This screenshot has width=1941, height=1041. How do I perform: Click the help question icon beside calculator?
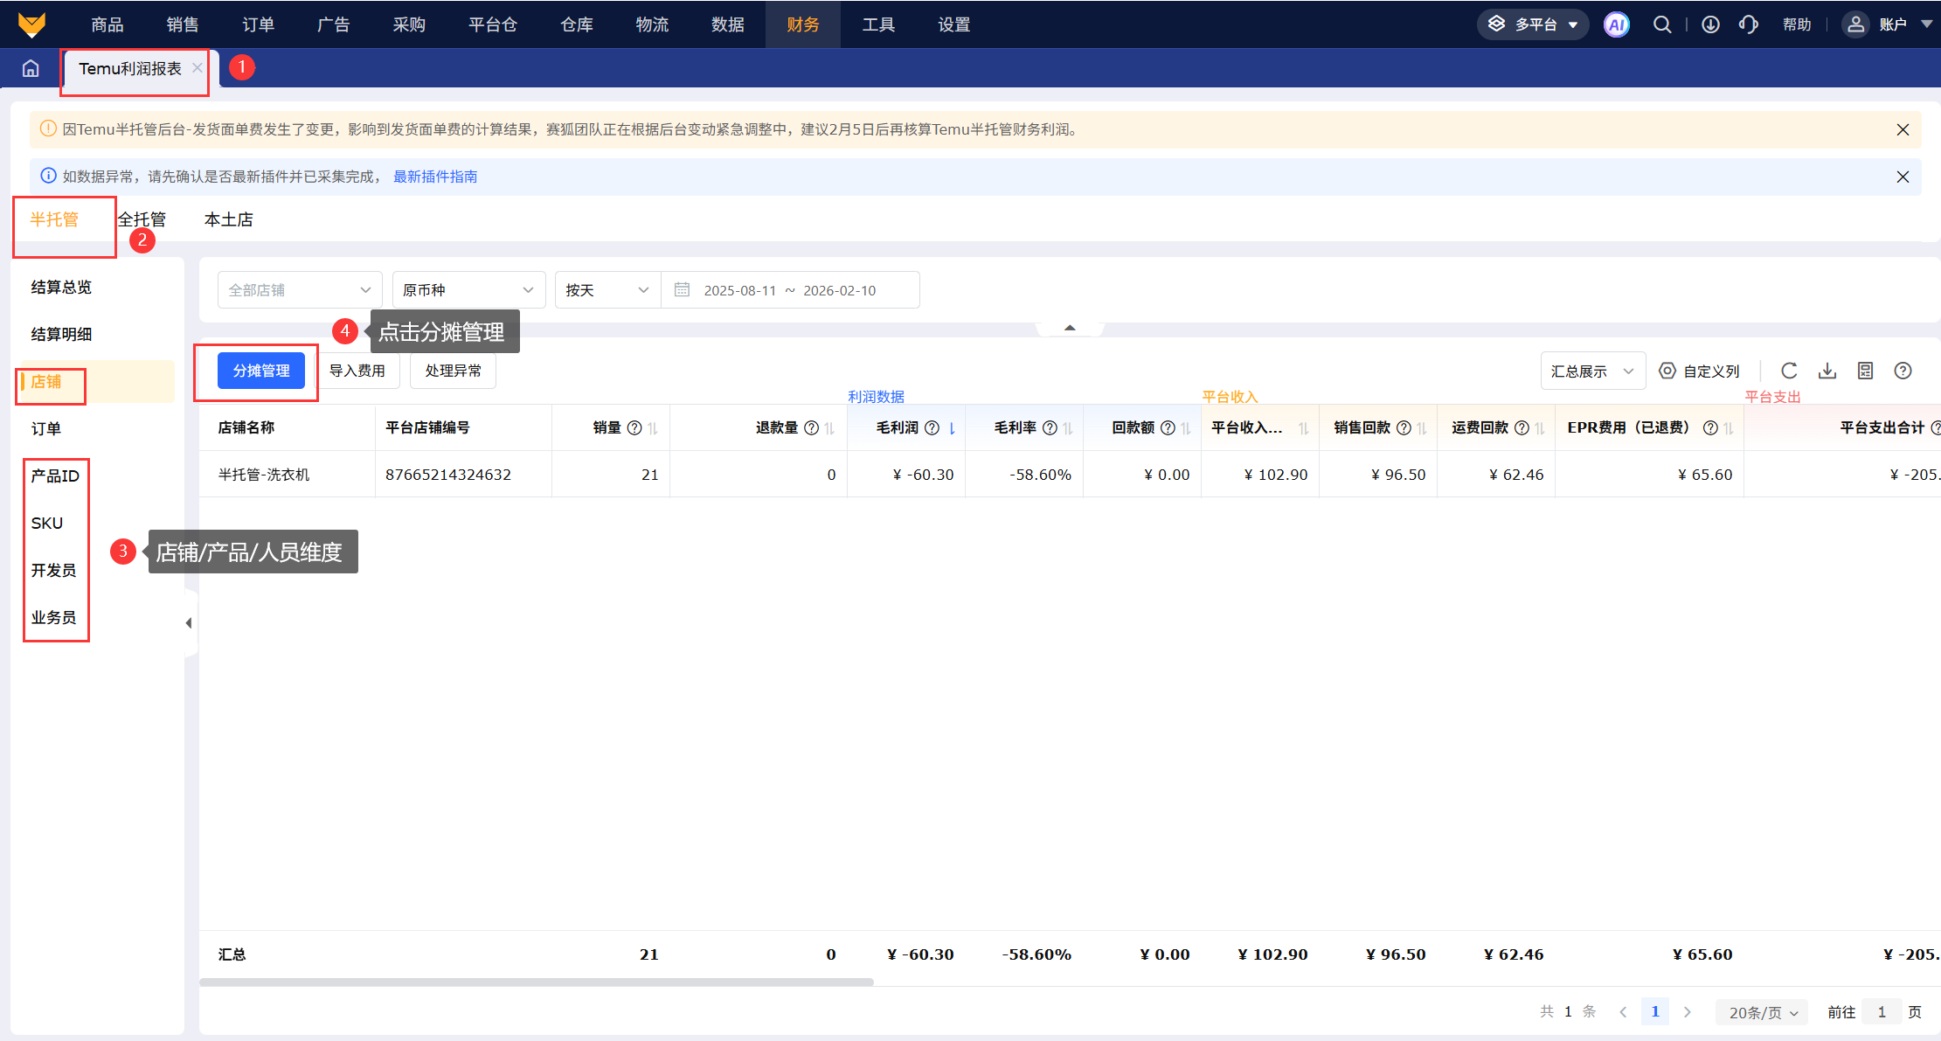pyautogui.click(x=1903, y=371)
